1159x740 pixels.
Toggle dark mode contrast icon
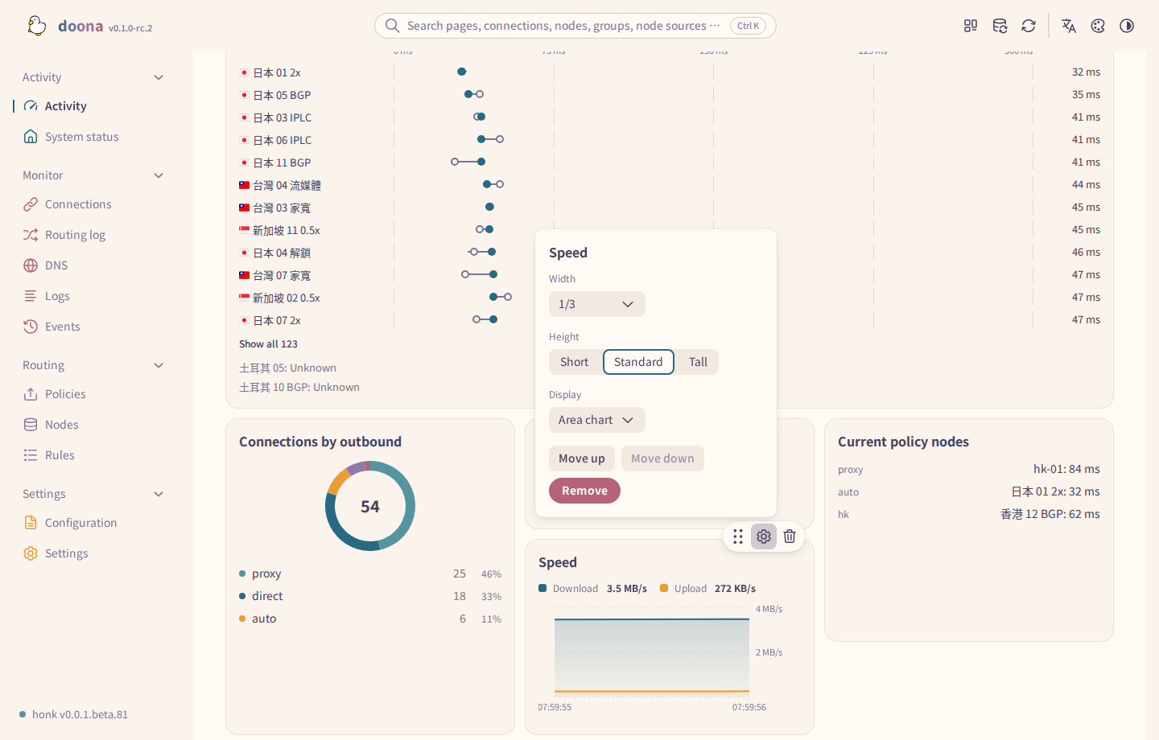(x=1127, y=26)
